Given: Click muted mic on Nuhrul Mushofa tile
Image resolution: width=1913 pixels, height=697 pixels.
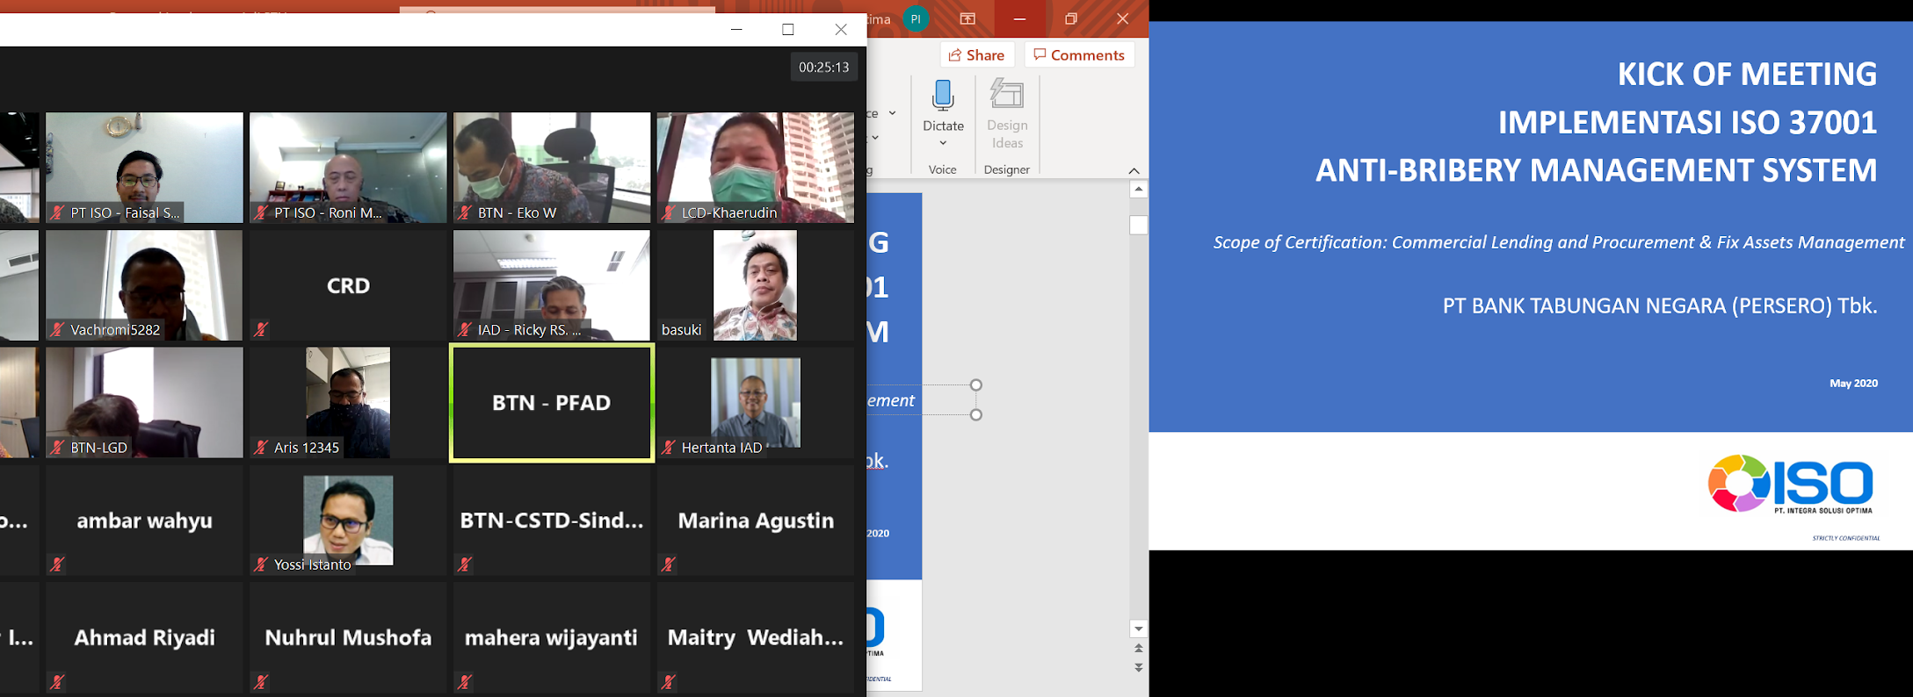Looking at the screenshot, I should (261, 682).
